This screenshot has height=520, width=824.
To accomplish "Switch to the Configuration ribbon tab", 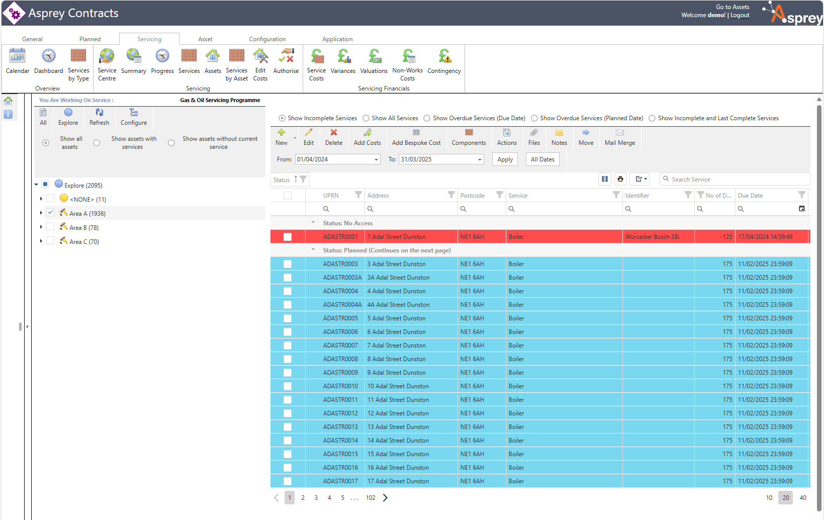I will point(267,39).
